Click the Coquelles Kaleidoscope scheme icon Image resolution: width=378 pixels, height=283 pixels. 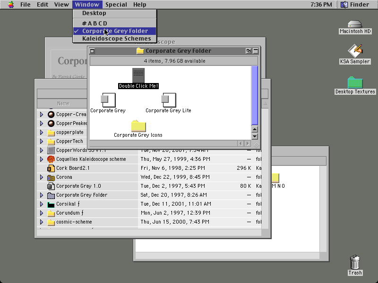tap(51, 159)
